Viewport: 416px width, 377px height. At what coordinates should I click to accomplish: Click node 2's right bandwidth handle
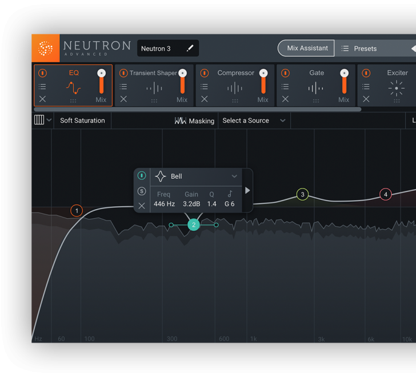pyautogui.click(x=216, y=225)
